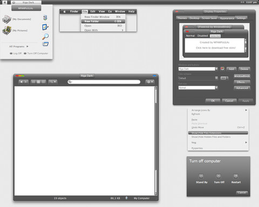Switch to the Screen Saver tab
Screen dimensions: 259x207
click(209, 18)
